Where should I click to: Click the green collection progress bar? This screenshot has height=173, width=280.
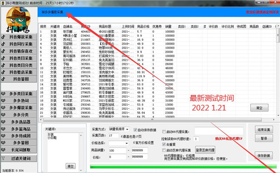[x=183, y=166]
